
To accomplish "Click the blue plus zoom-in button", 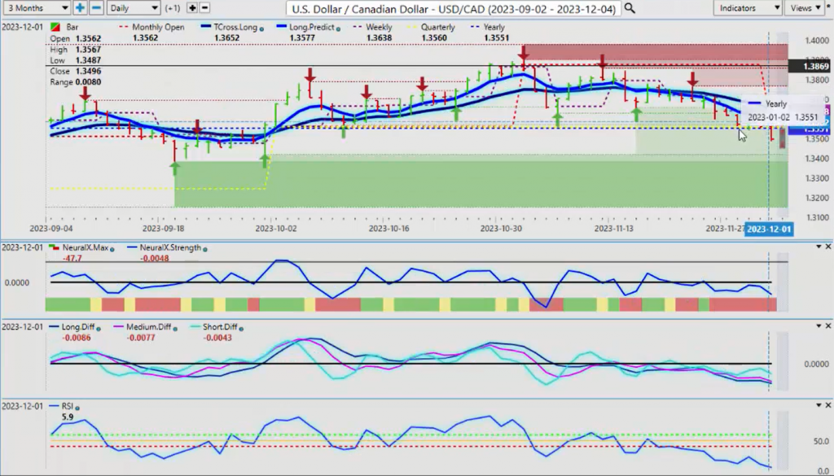I will (x=80, y=8).
